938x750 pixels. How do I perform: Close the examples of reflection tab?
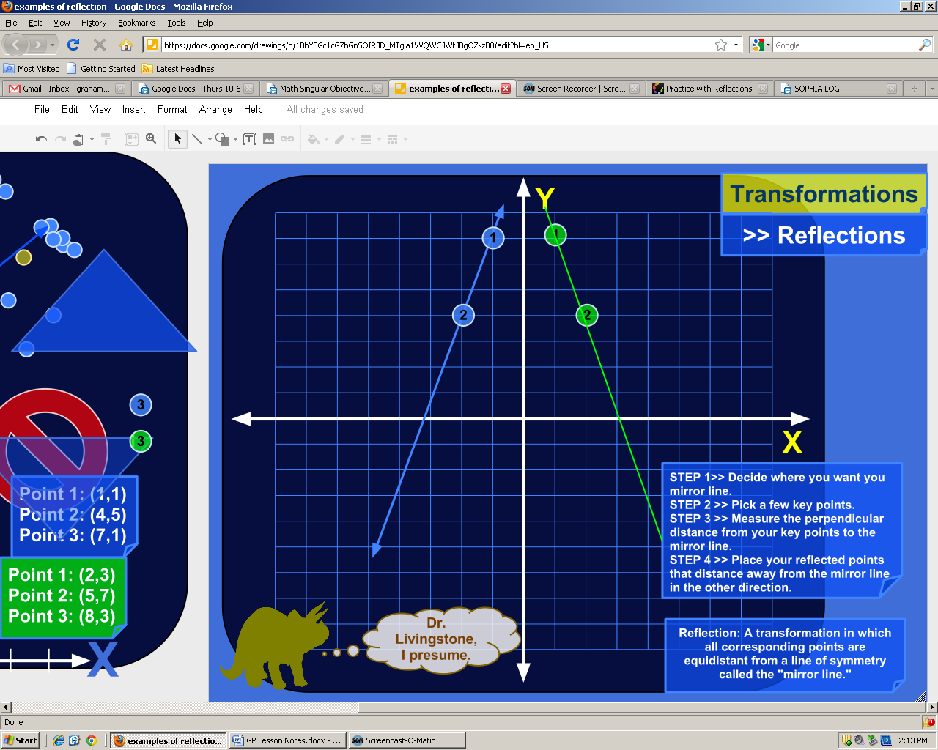point(506,89)
